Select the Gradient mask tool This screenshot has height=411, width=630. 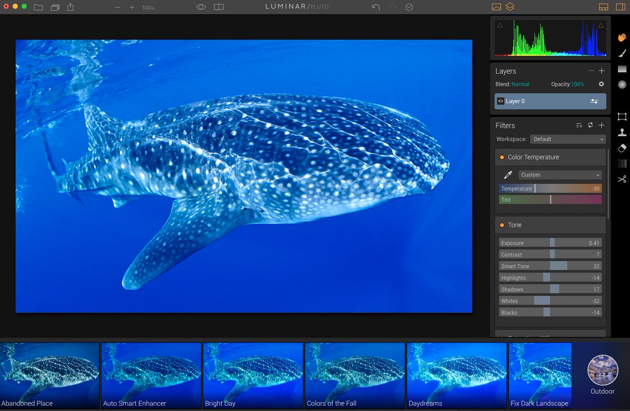622,69
